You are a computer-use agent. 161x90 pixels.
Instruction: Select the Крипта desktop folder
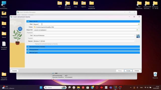(84, 4)
